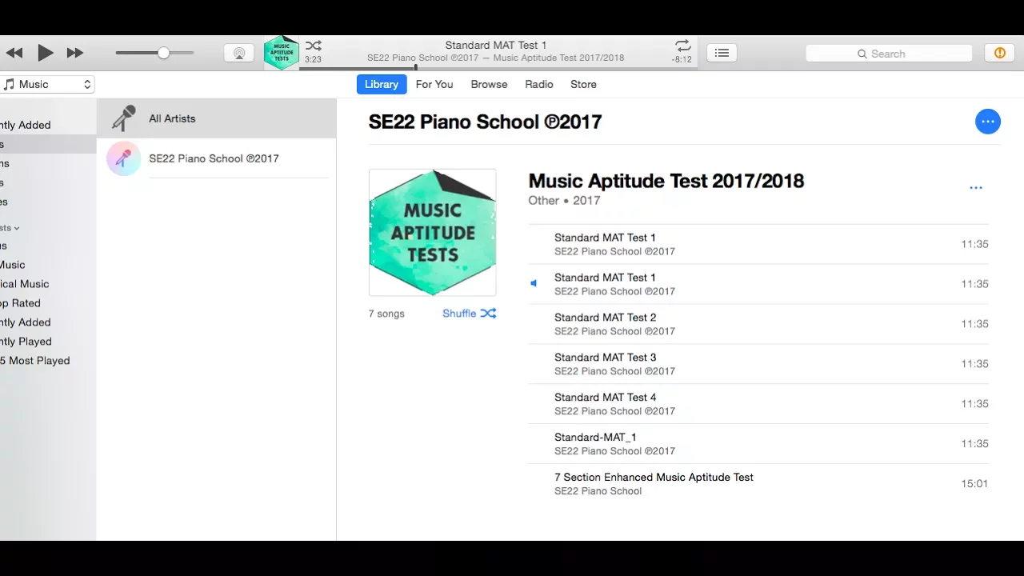Click the Other • 2017 genre label
The image size is (1024, 576).
click(564, 201)
